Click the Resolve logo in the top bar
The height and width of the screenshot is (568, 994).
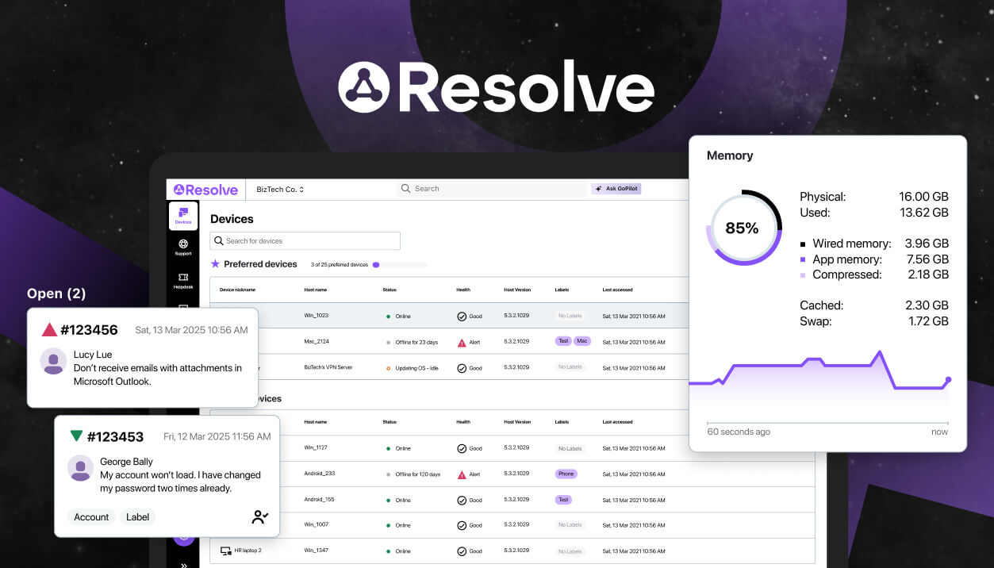204,189
